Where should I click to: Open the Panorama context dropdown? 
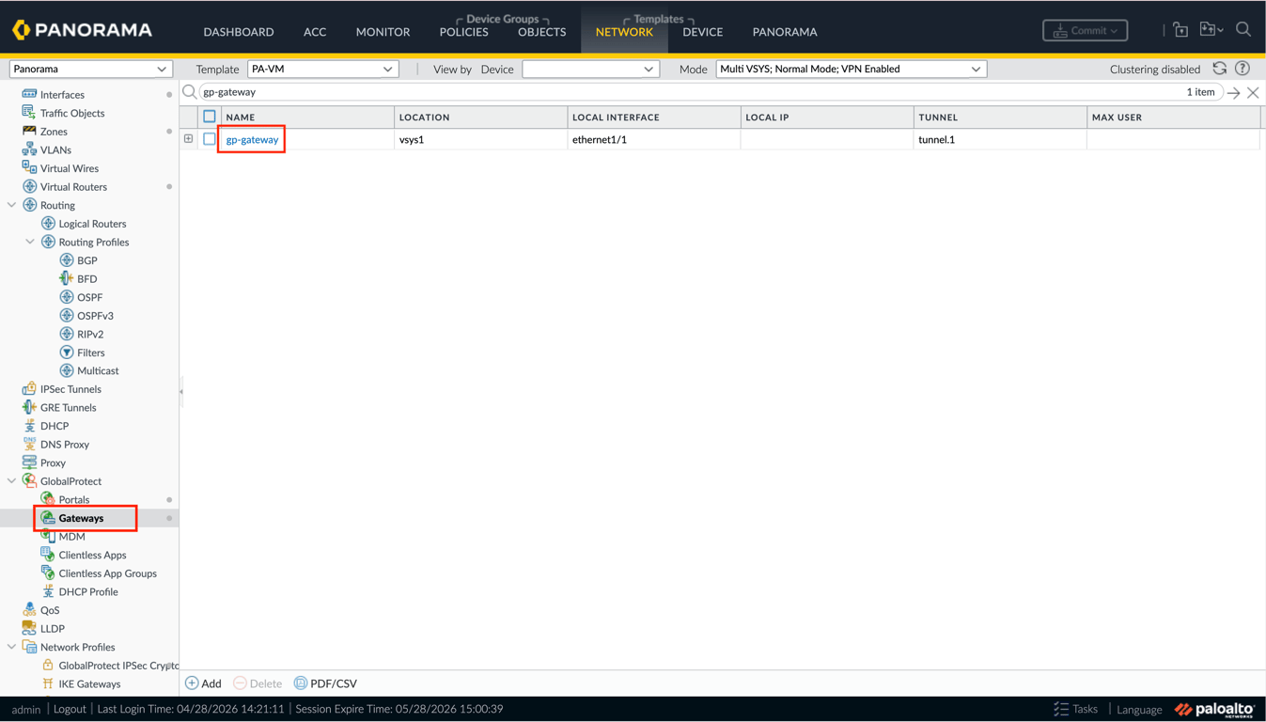point(90,69)
